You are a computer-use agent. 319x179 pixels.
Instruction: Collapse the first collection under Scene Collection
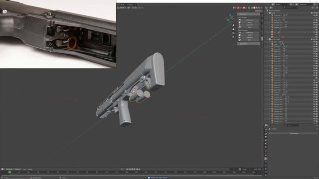(268, 13)
